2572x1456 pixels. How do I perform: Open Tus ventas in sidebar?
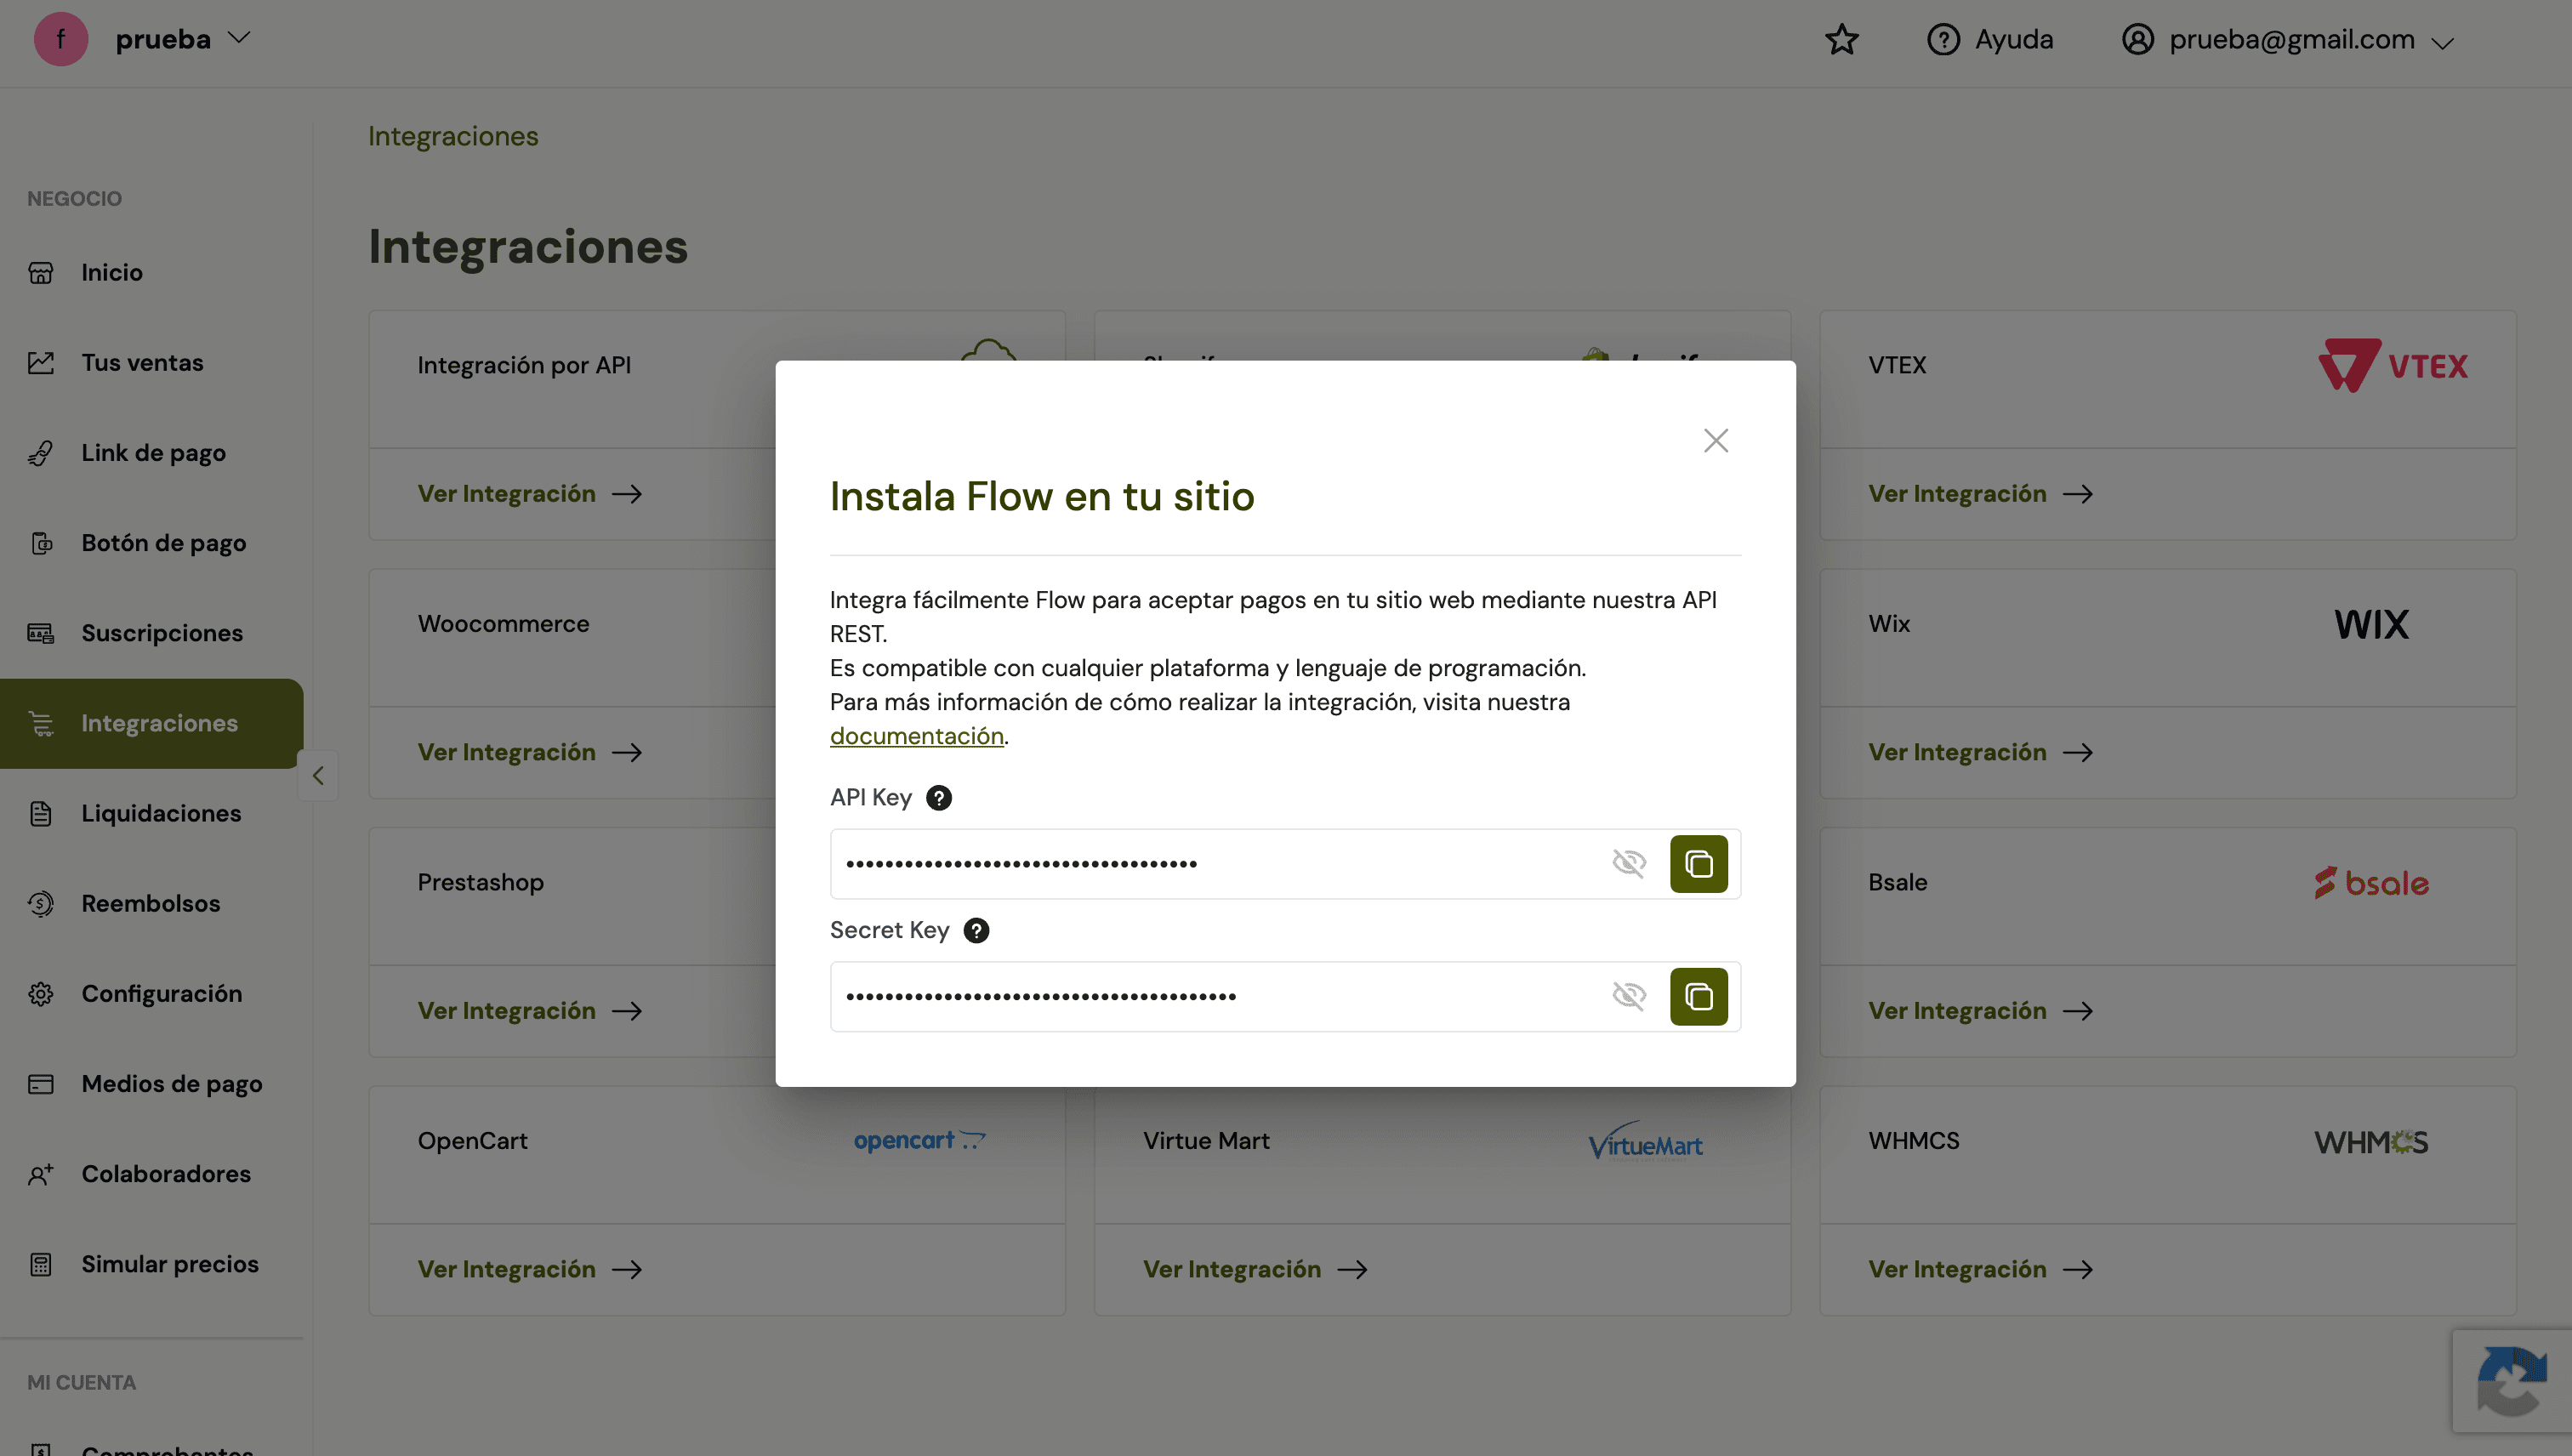coord(142,363)
